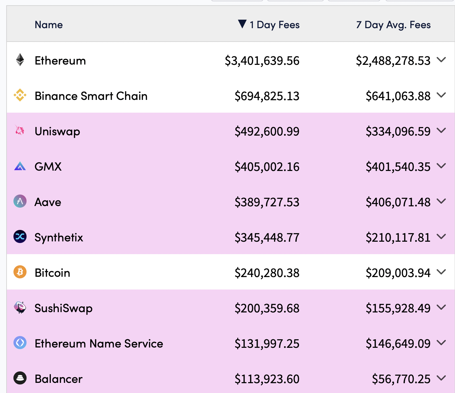The image size is (455, 393).
Task: Click the $401,540.35 average value
Action: point(398,167)
